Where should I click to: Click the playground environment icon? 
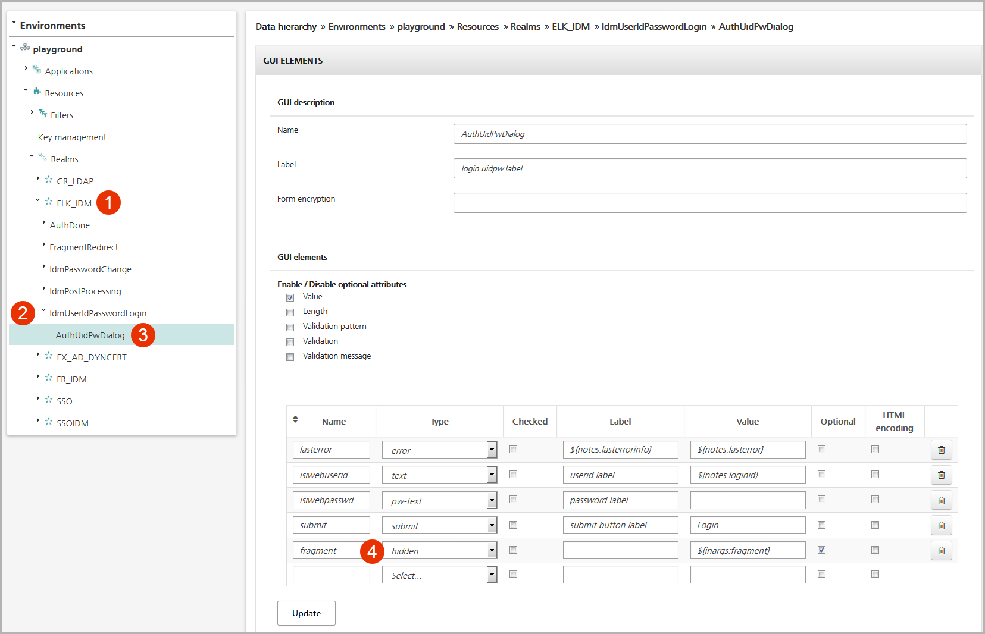[x=25, y=48]
